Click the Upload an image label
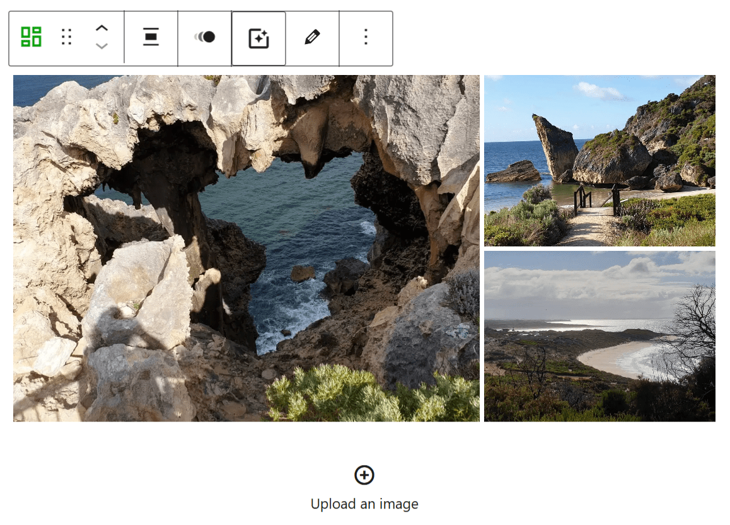The width and height of the screenshot is (730, 525). 364,504
